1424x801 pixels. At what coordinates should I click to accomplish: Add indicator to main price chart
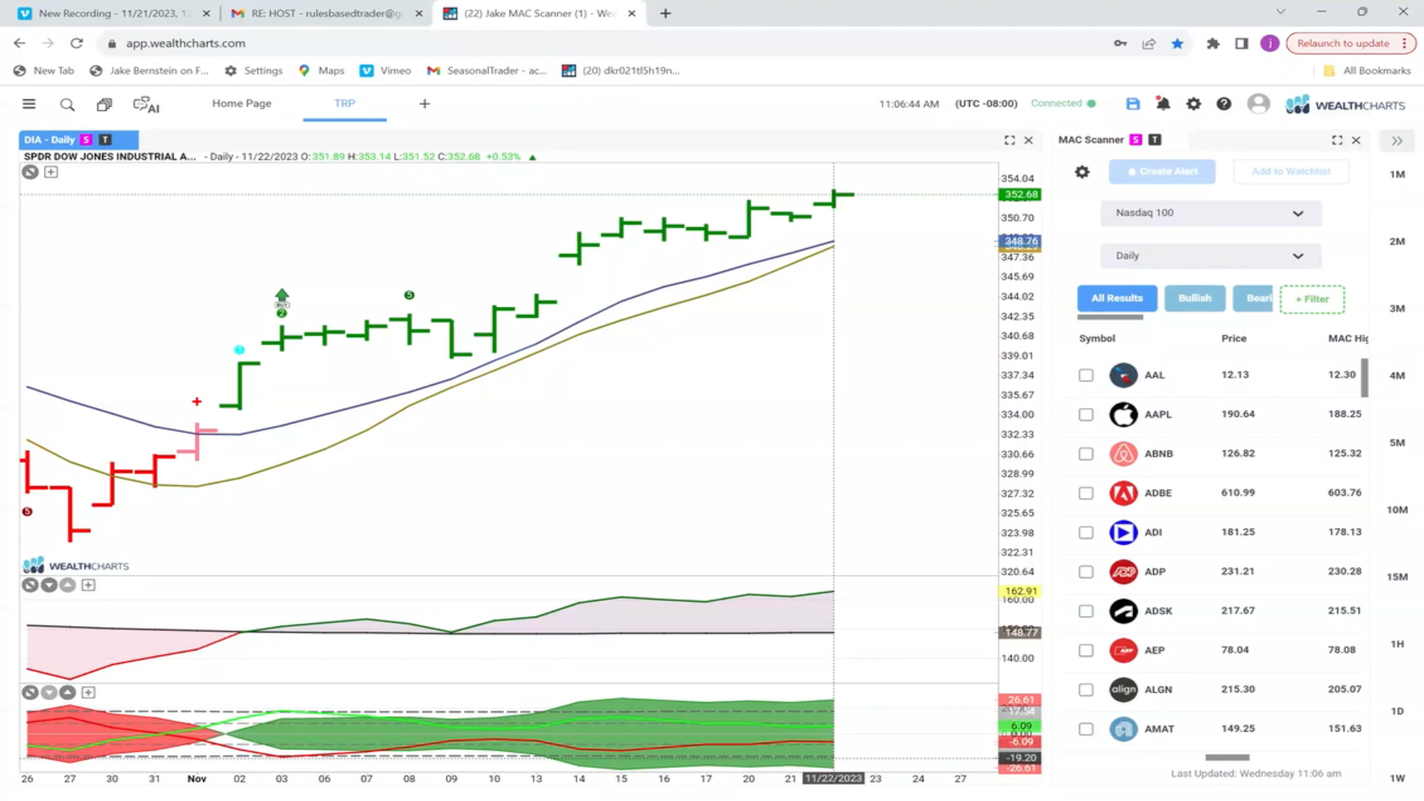(x=51, y=172)
